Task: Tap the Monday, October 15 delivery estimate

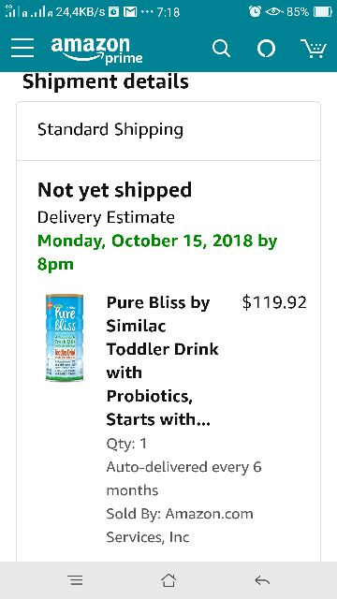Action: click(x=157, y=252)
